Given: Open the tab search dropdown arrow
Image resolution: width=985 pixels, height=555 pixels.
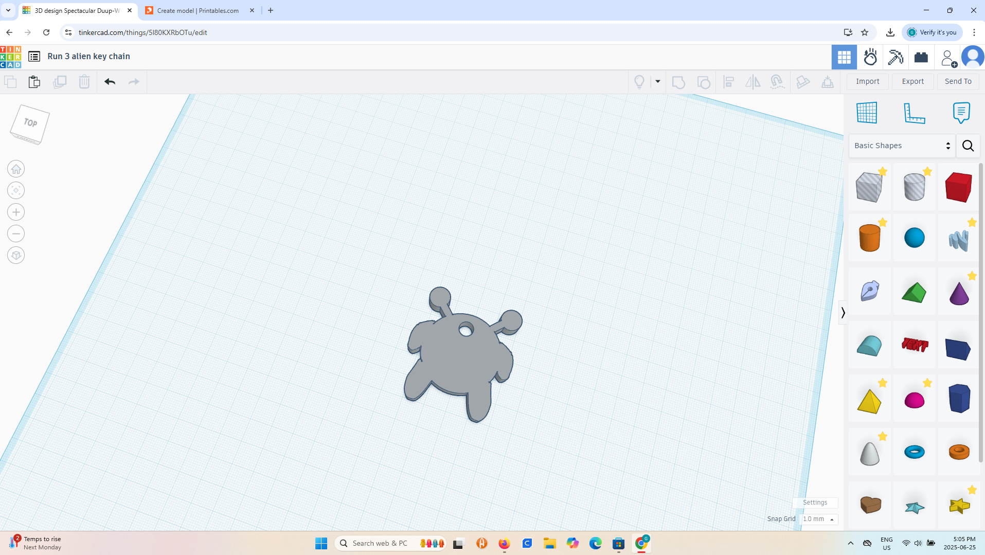Looking at the screenshot, I should pos(8,10).
